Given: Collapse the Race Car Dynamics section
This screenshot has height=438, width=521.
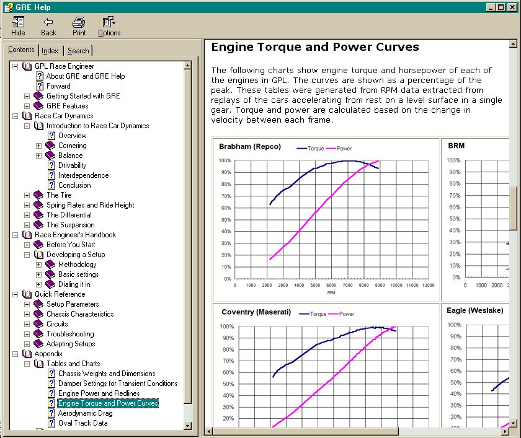Looking at the screenshot, I should click(15, 116).
